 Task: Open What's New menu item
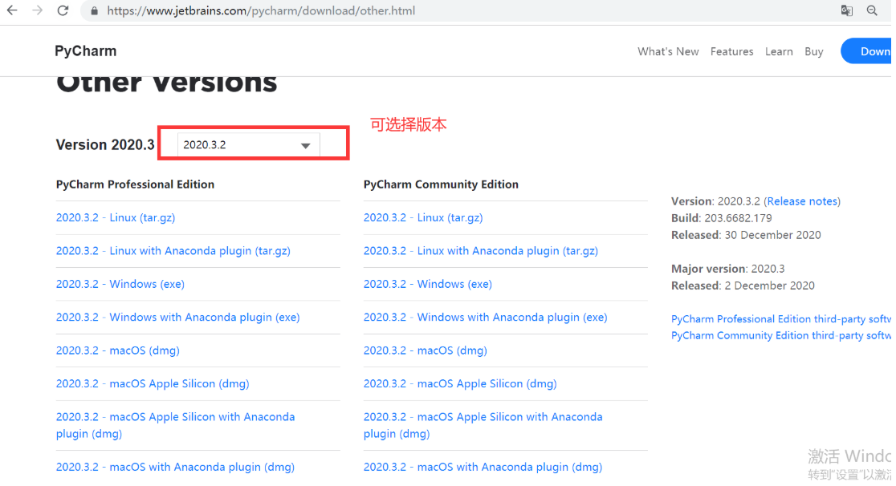(x=668, y=51)
